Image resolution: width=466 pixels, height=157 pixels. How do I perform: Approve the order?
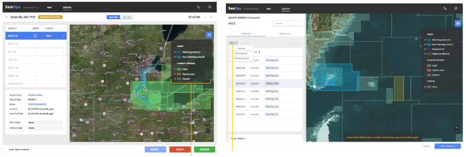[205, 149]
